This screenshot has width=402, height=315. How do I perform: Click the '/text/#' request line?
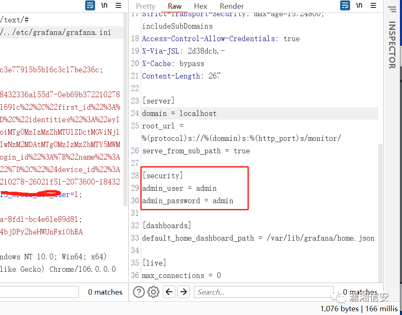pos(15,20)
